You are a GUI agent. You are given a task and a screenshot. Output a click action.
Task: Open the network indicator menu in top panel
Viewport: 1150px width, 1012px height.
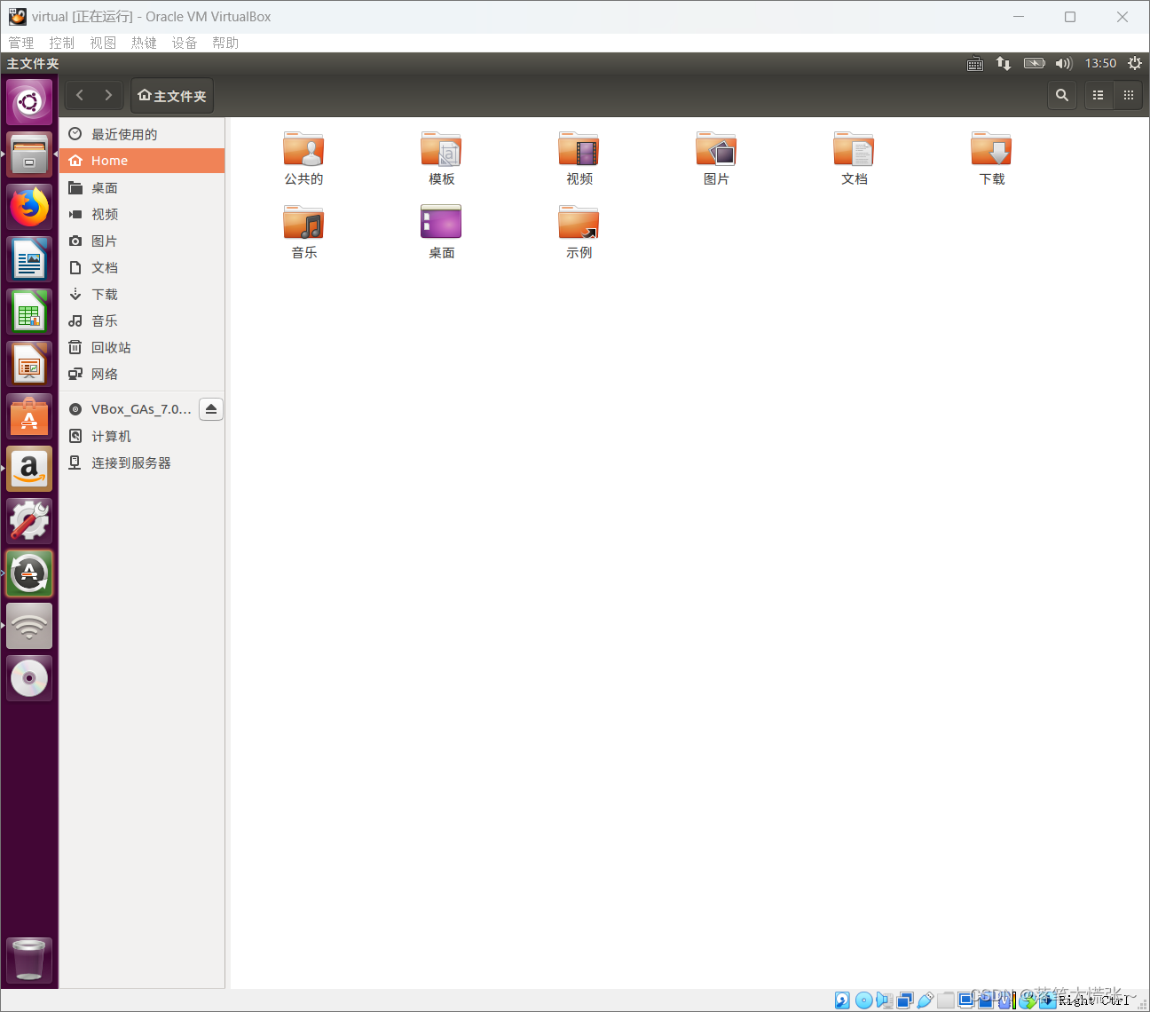click(x=1004, y=63)
